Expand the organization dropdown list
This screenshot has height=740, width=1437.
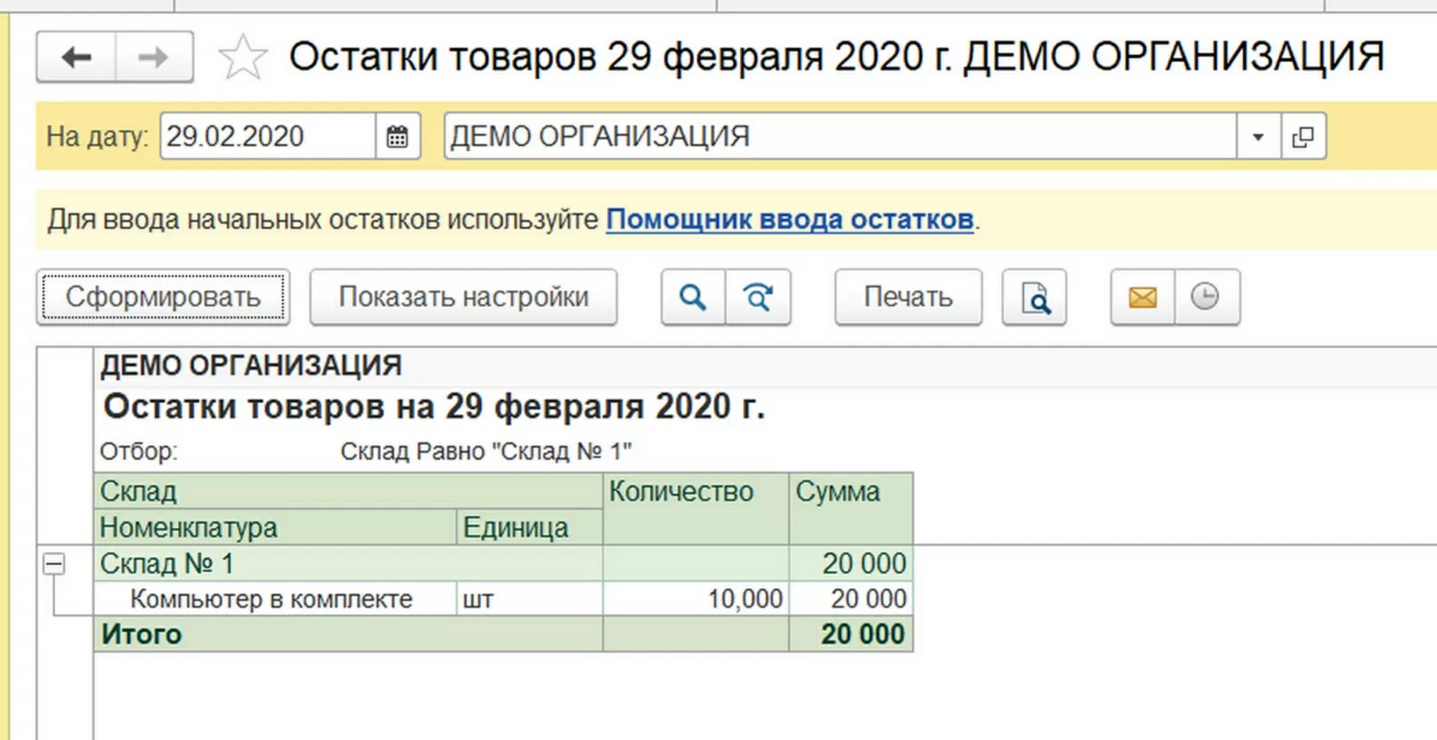[1258, 137]
